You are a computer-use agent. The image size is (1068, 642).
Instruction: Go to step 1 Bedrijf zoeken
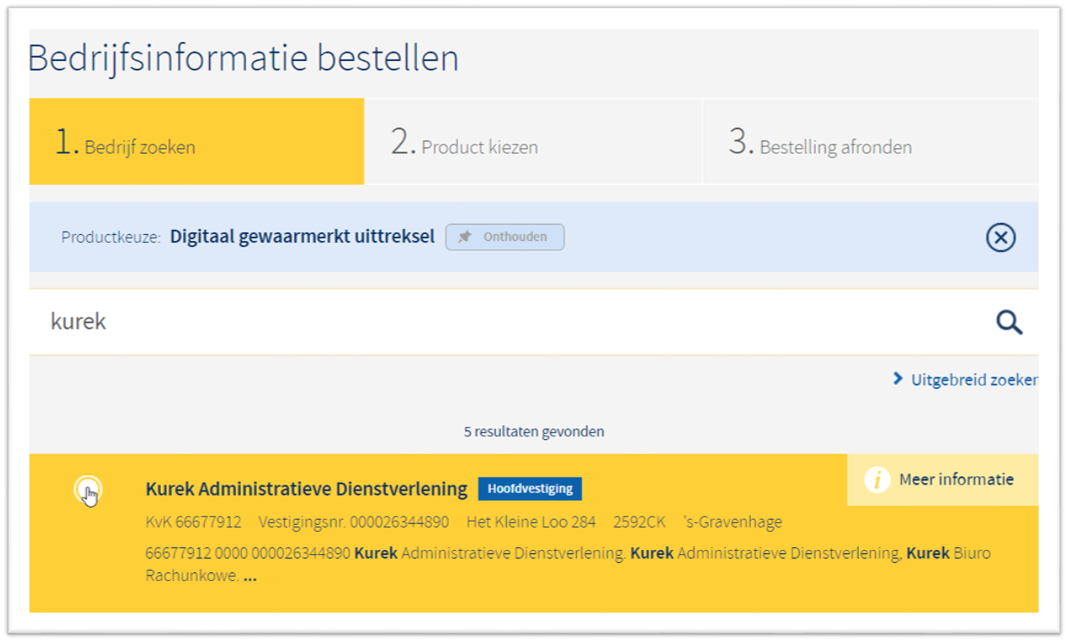click(x=196, y=142)
